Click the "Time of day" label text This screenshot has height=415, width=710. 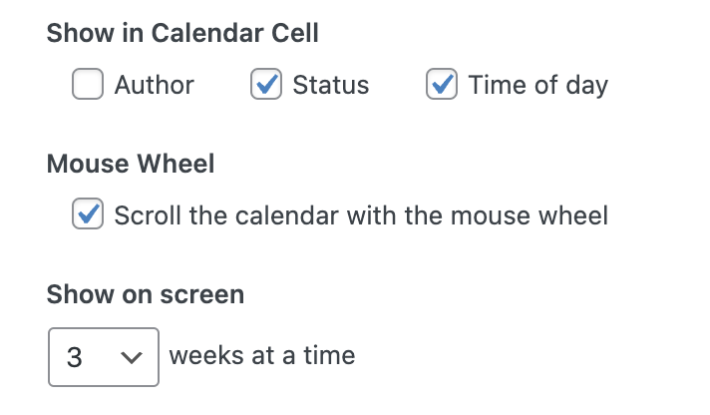pyautogui.click(x=537, y=85)
